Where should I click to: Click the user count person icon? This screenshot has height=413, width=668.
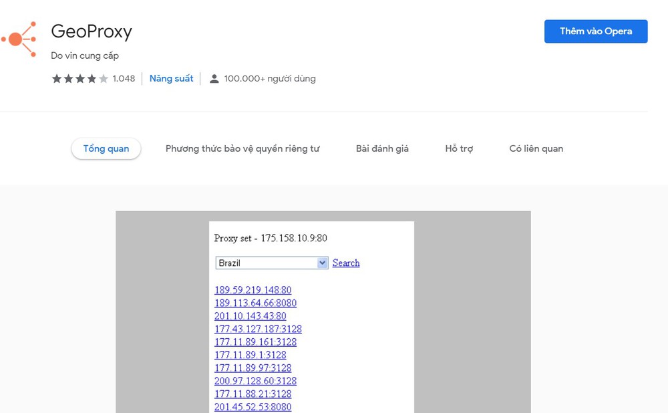pos(214,79)
